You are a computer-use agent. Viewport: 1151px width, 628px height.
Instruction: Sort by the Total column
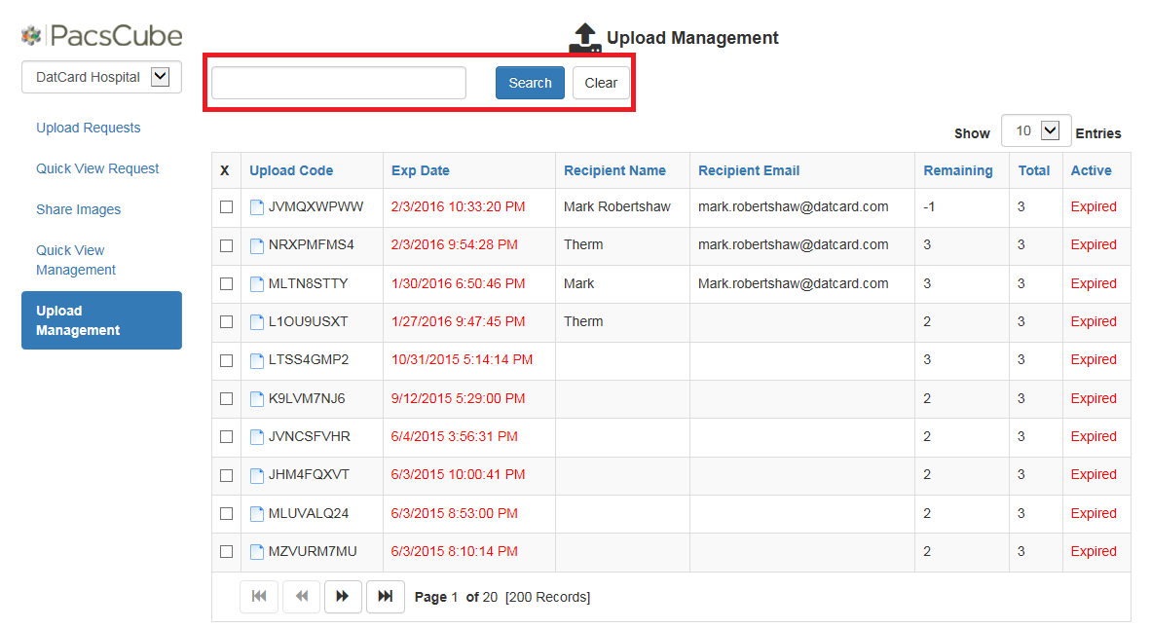(1033, 170)
